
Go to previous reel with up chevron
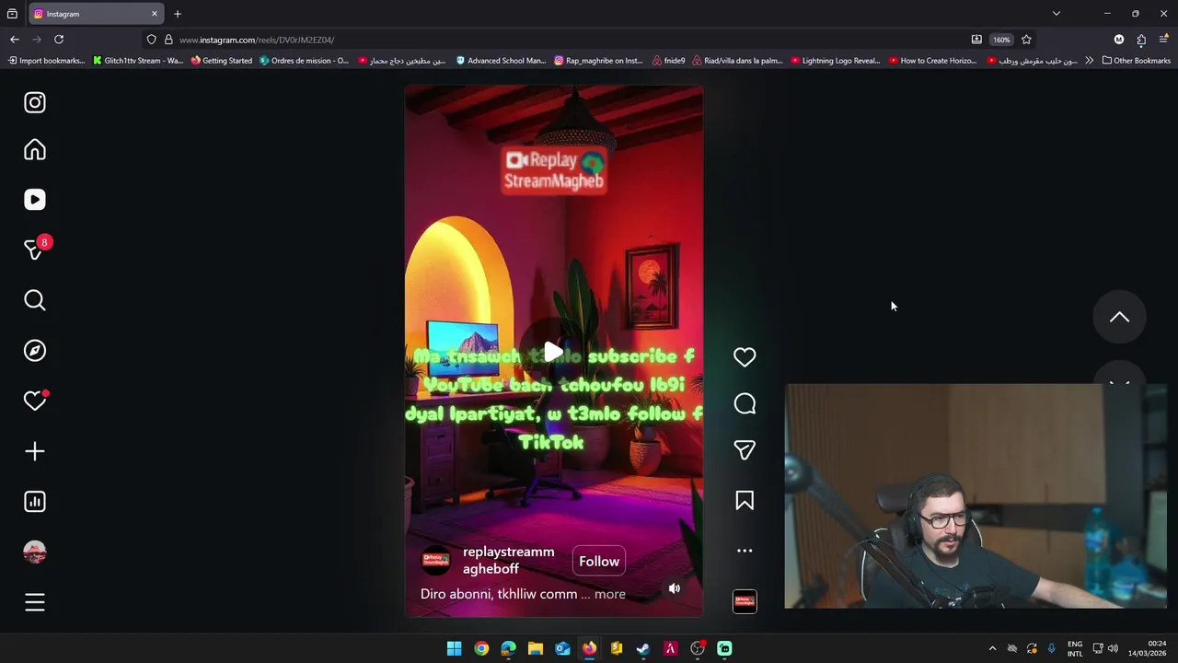pos(1119,317)
